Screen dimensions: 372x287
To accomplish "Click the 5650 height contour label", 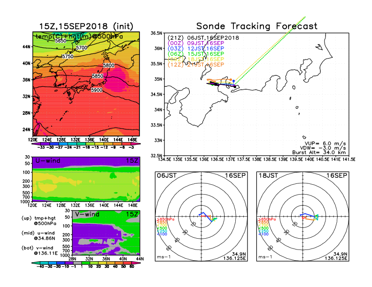I will click(61, 41).
